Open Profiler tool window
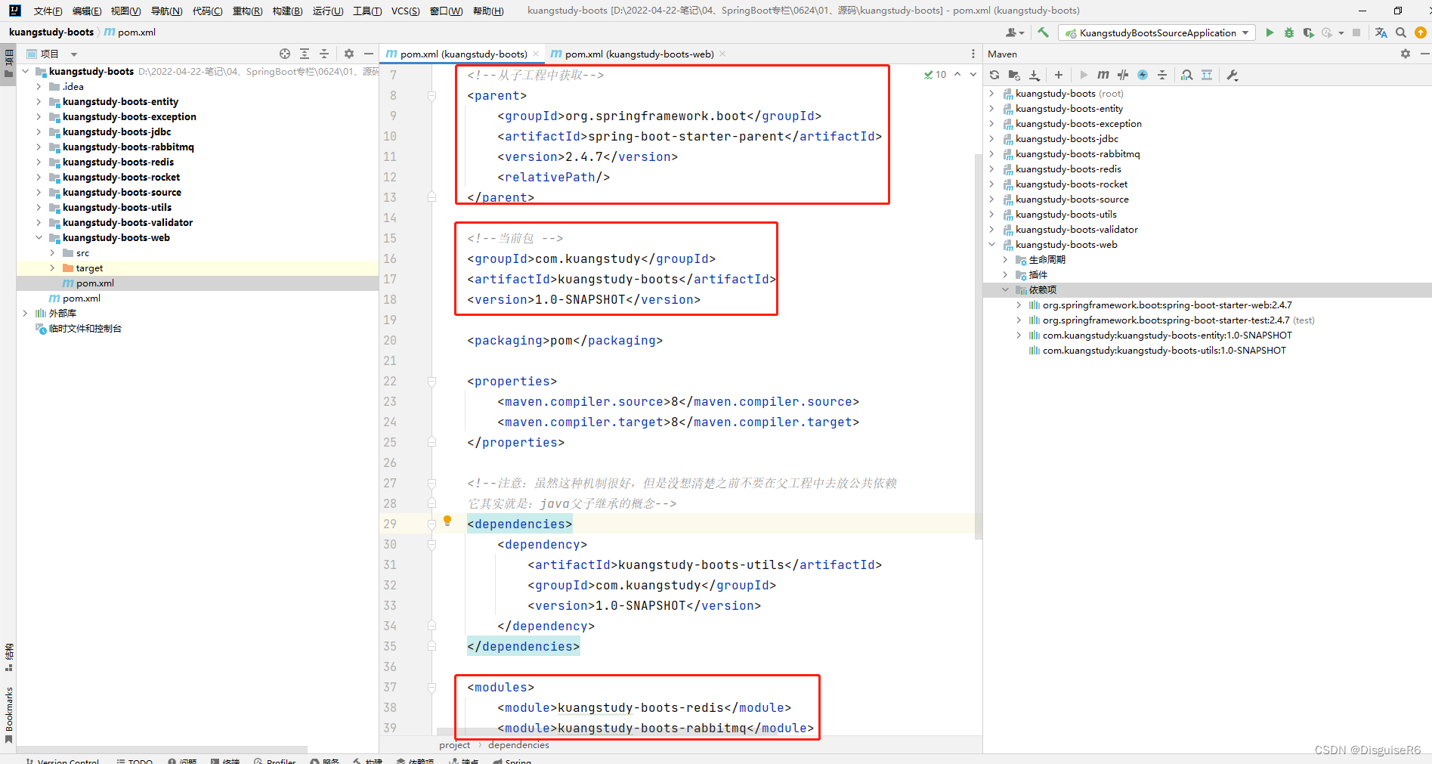 [275, 761]
